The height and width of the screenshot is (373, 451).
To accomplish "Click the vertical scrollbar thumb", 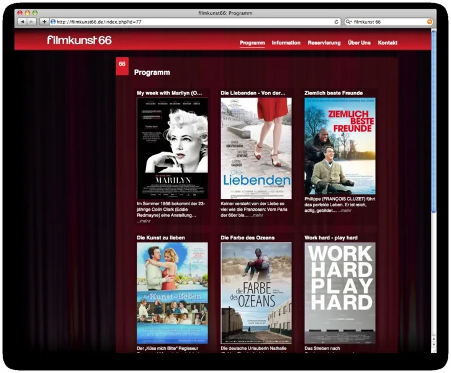I will pyautogui.click(x=434, y=121).
